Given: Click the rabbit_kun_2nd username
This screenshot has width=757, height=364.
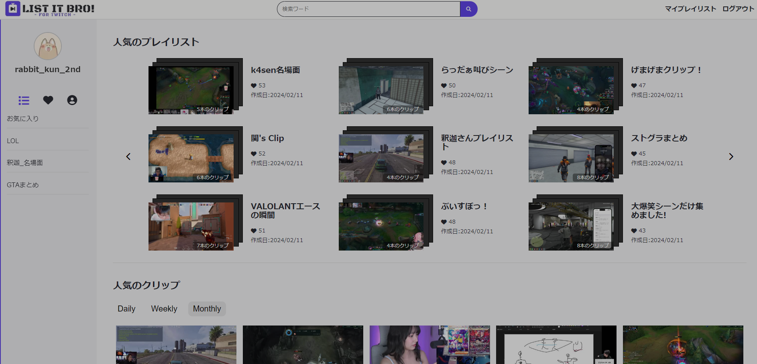Looking at the screenshot, I should click(48, 69).
